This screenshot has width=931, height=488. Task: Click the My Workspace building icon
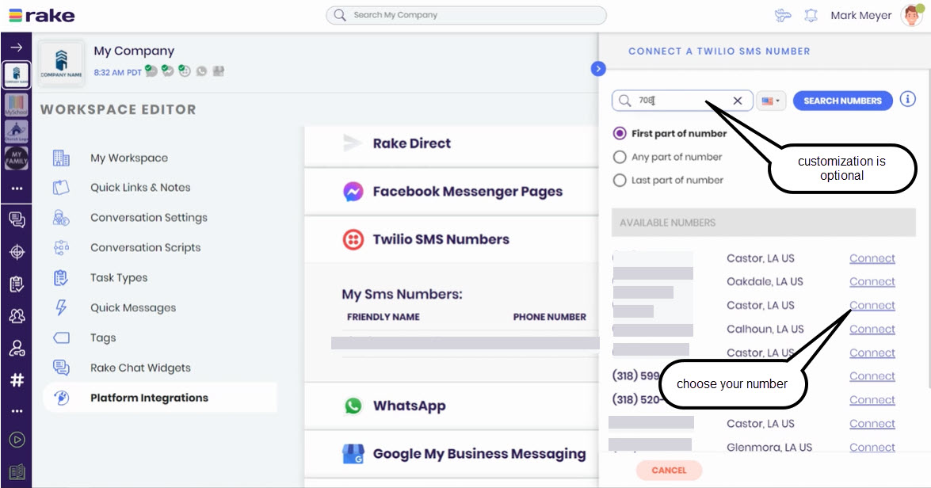coord(61,158)
